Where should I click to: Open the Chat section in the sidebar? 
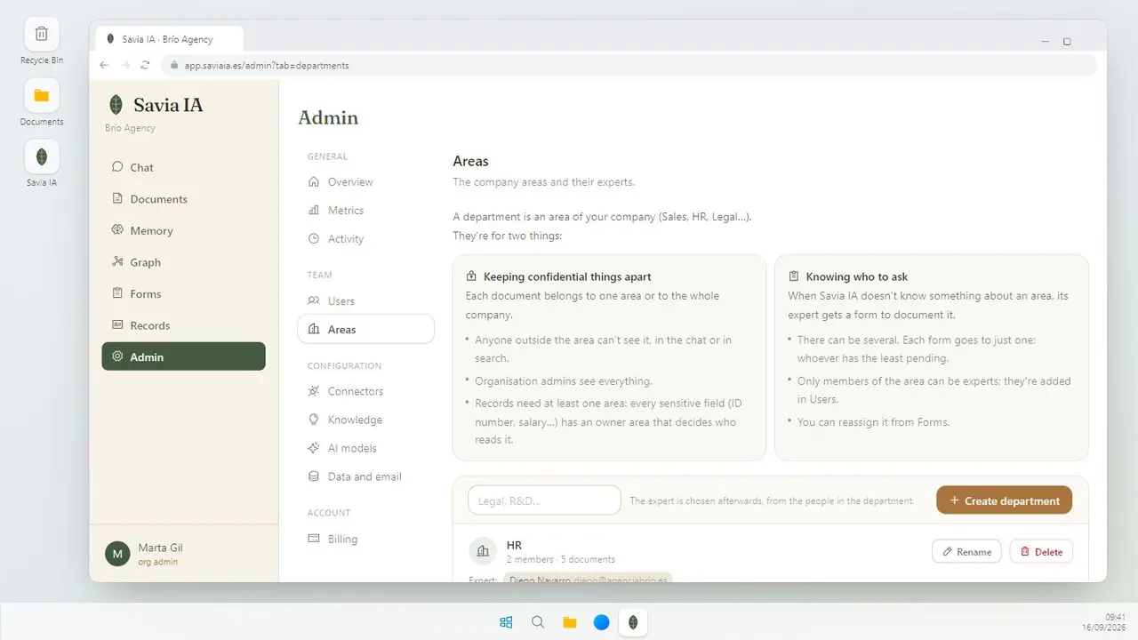tap(183, 167)
